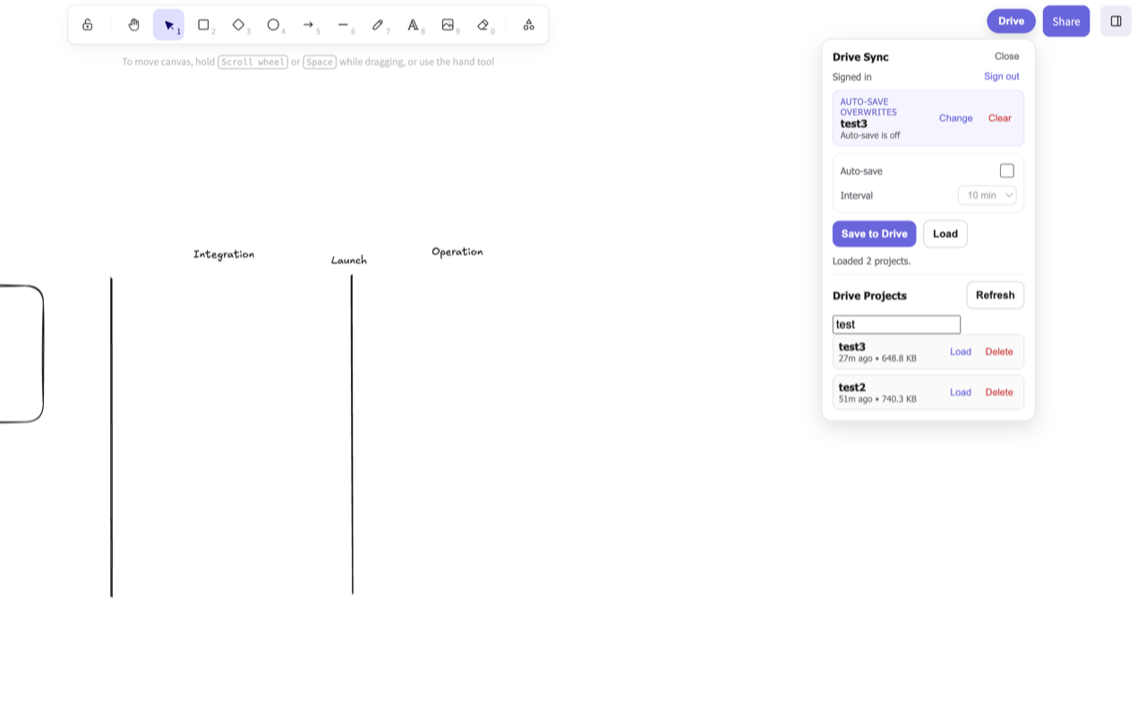
Task: Load the test3 project
Action: (x=960, y=352)
